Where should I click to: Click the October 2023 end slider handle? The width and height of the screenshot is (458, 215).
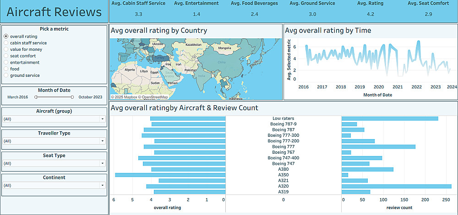[x=72, y=97]
